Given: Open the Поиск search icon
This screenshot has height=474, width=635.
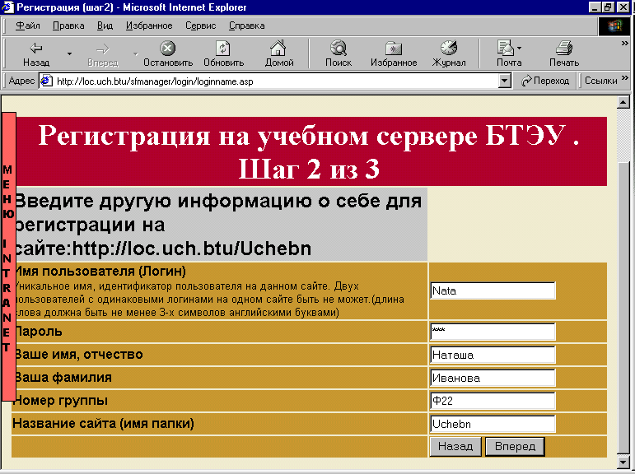Looking at the screenshot, I should 339,49.
